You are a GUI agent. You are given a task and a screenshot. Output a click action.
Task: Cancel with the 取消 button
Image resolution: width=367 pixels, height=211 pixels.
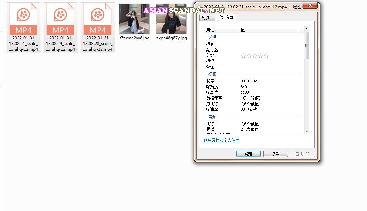point(276,154)
